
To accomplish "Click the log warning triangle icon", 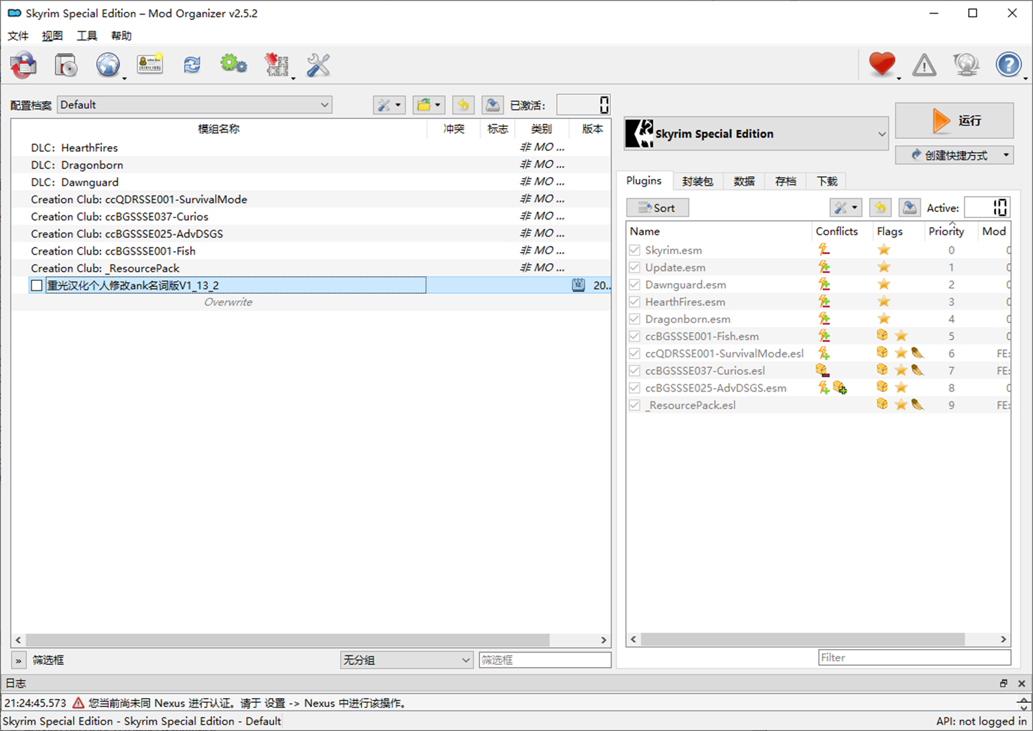I will coord(79,703).
